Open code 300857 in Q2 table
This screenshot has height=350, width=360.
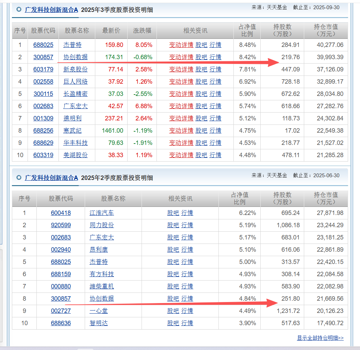(x=61, y=299)
